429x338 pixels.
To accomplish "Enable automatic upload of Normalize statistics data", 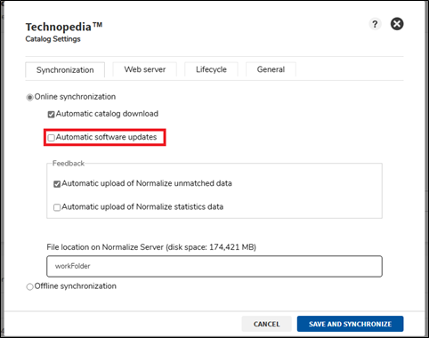I will [x=57, y=207].
